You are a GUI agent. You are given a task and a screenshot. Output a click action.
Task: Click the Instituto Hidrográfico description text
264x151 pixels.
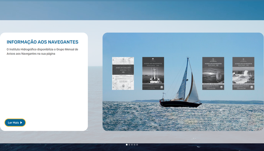[x=42, y=52]
